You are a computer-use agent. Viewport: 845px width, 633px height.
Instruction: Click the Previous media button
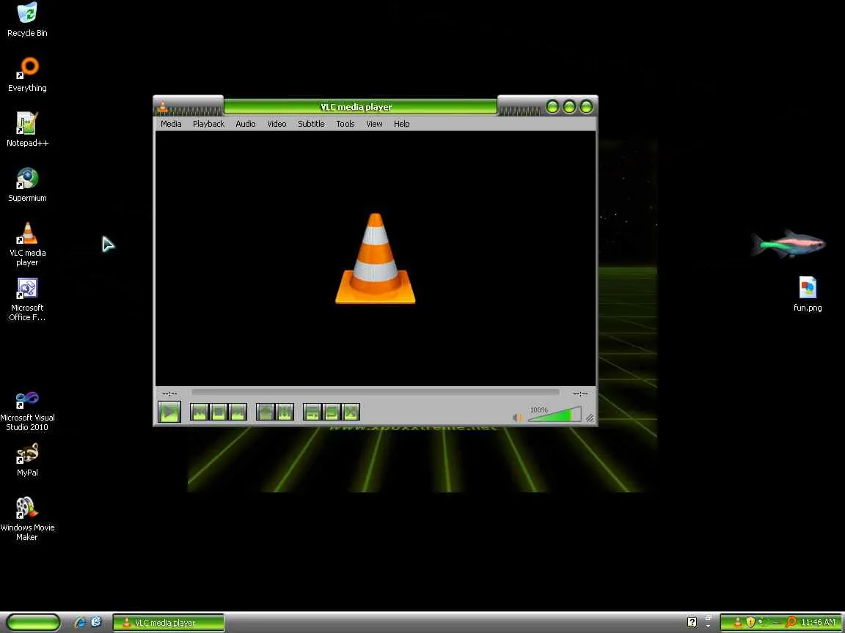coord(200,412)
